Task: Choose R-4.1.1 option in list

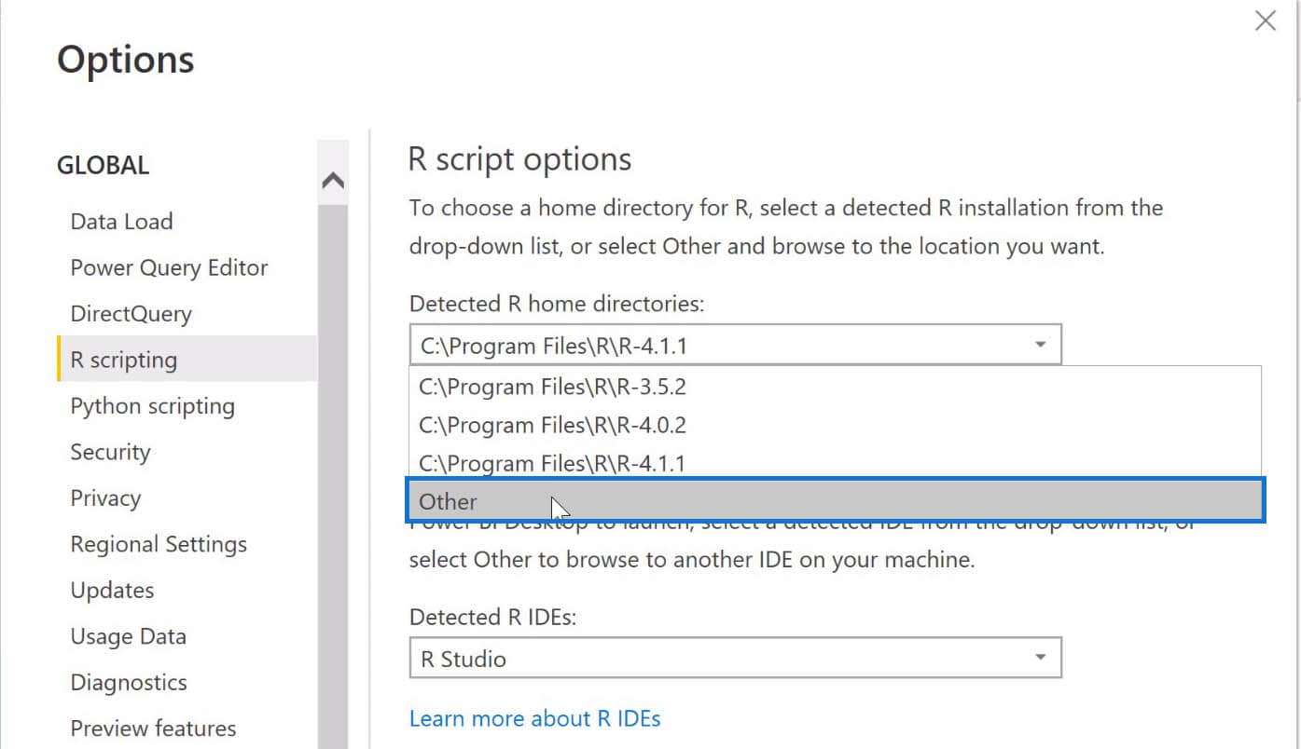Action: [835, 463]
